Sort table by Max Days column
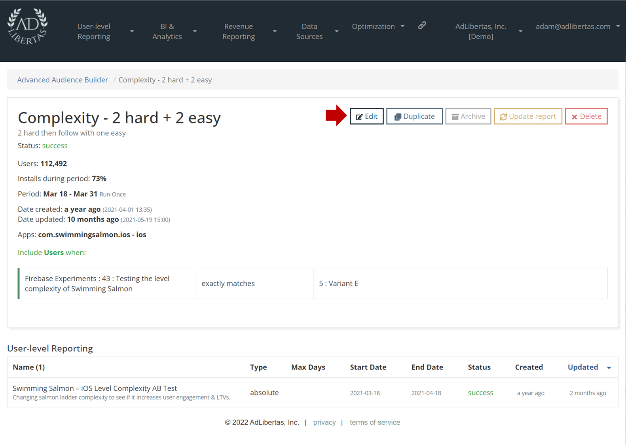This screenshot has width=626, height=445. (x=308, y=367)
